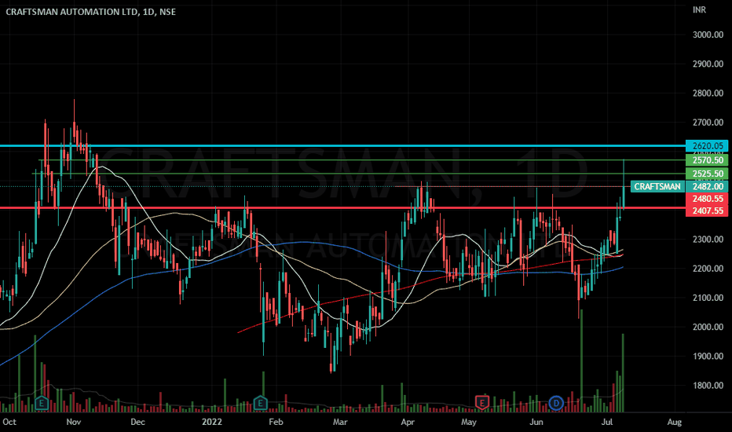Select the cyan 2620.05 price line label
This screenshot has height=432, width=732.
(707, 146)
